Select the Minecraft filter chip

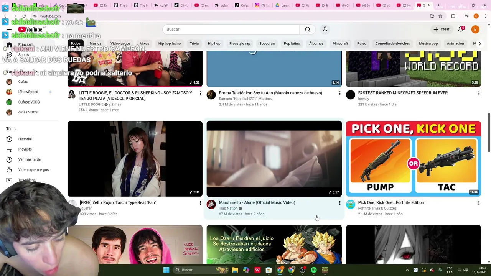click(340, 44)
